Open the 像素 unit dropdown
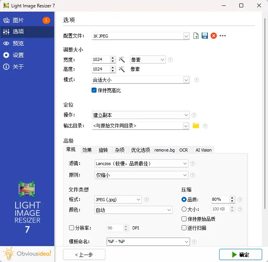The height and width of the screenshot is (262, 268). [x=148, y=60]
